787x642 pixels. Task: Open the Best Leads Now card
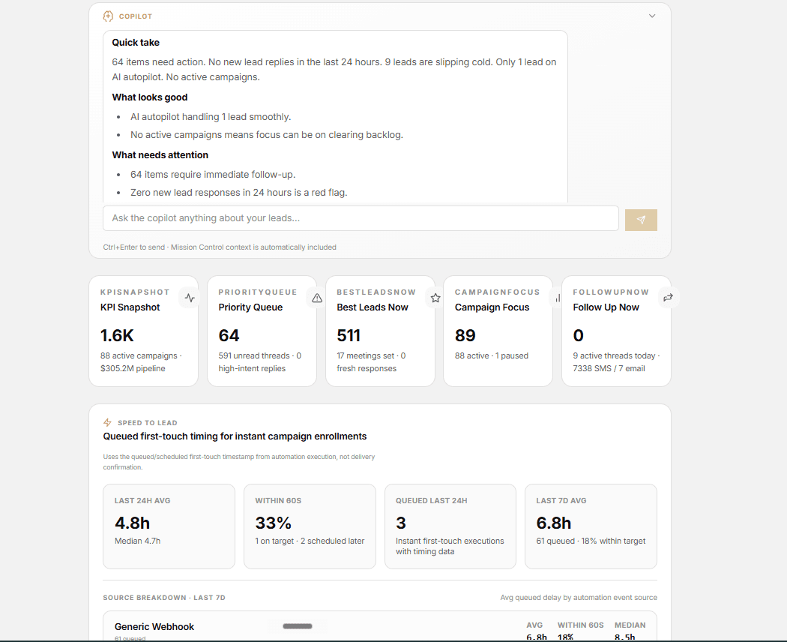381,331
